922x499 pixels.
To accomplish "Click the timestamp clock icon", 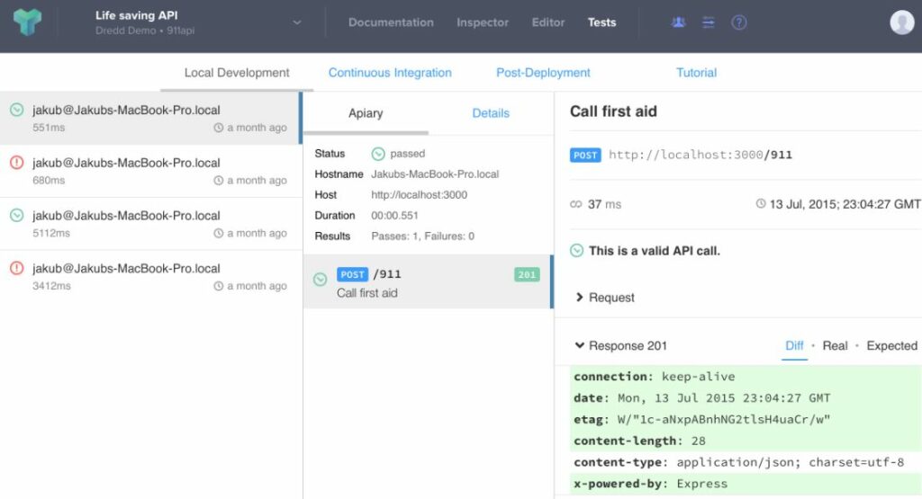I will click(x=761, y=204).
